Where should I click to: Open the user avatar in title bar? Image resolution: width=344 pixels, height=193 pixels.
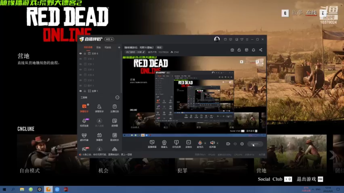coord(217,39)
